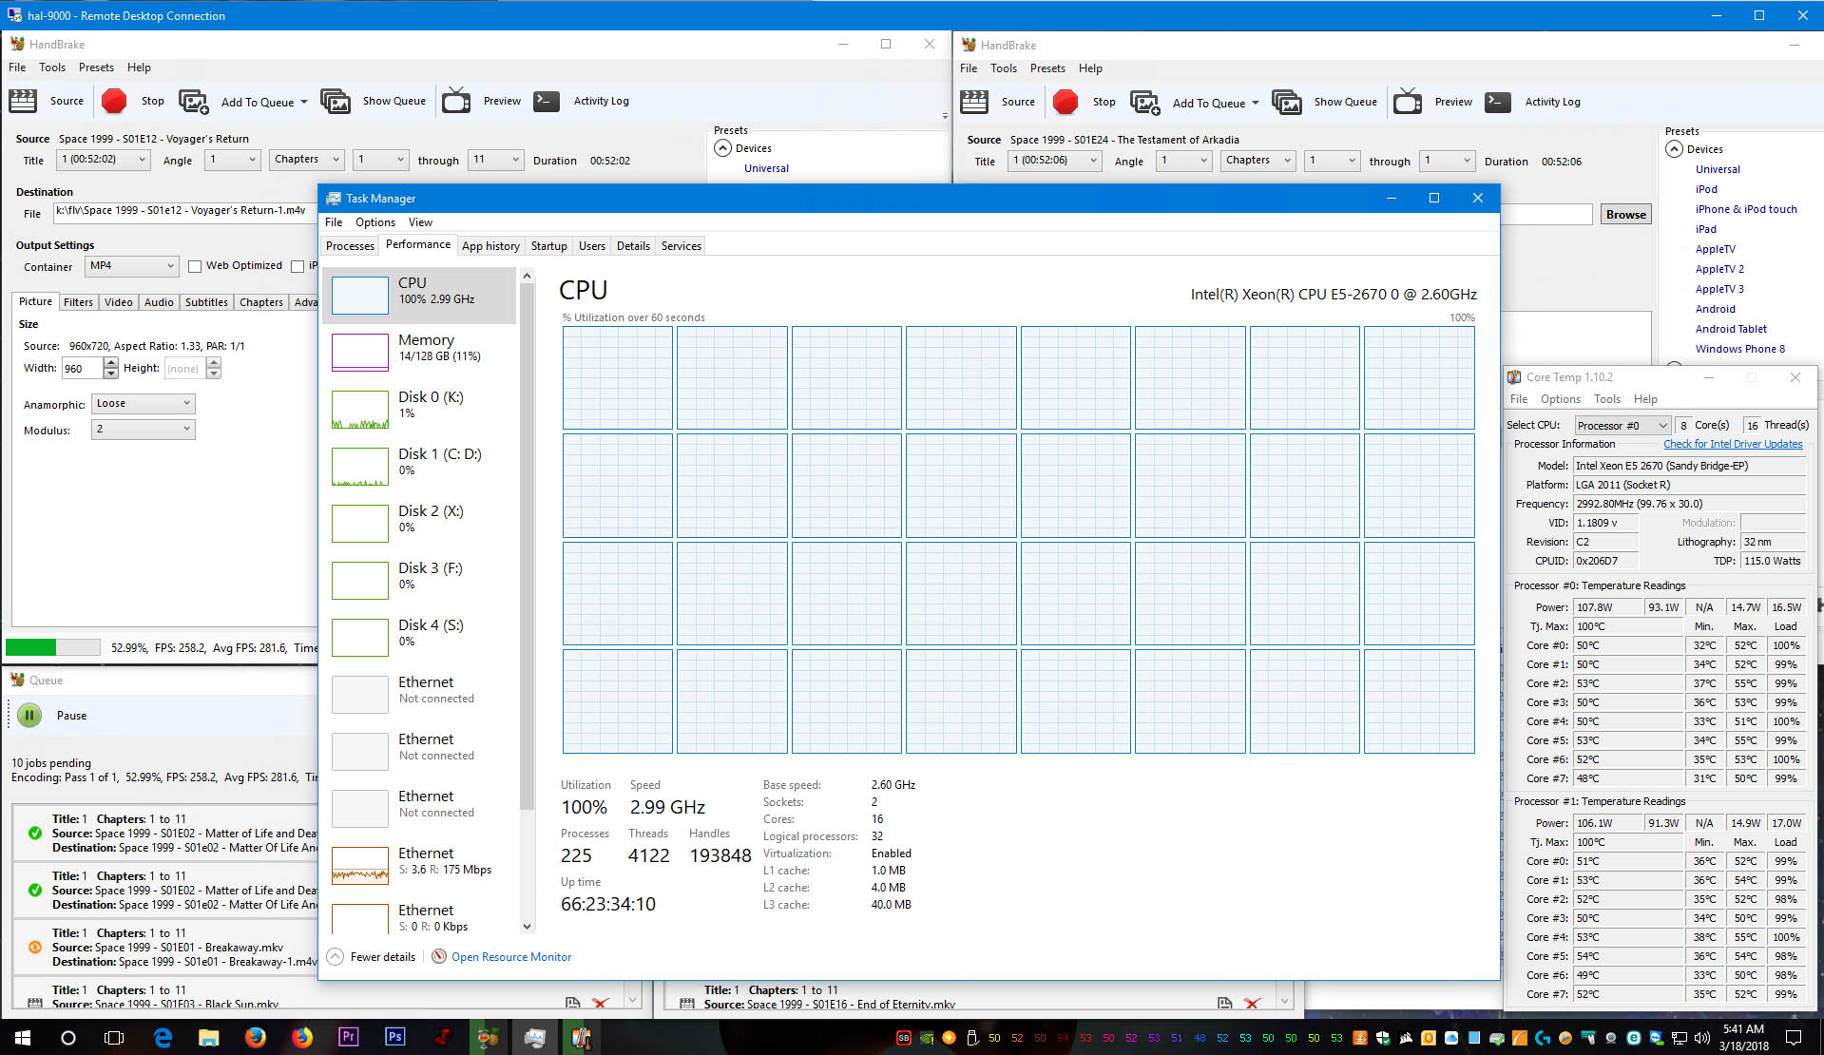Viewport: 1824px width, 1055px height.
Task: Open Source clapperboard icon in left HandBrake
Action: [x=23, y=101]
